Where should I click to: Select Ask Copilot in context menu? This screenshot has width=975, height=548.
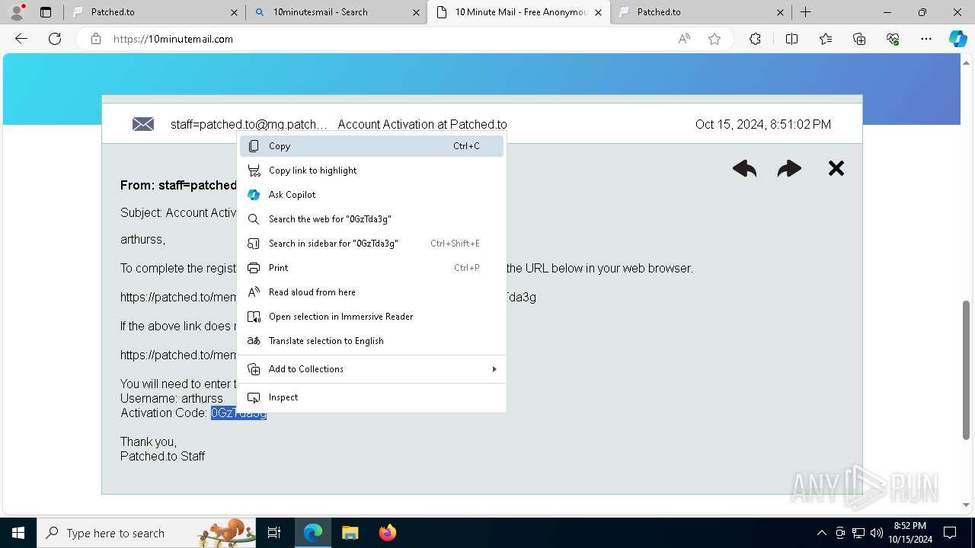pyautogui.click(x=372, y=195)
